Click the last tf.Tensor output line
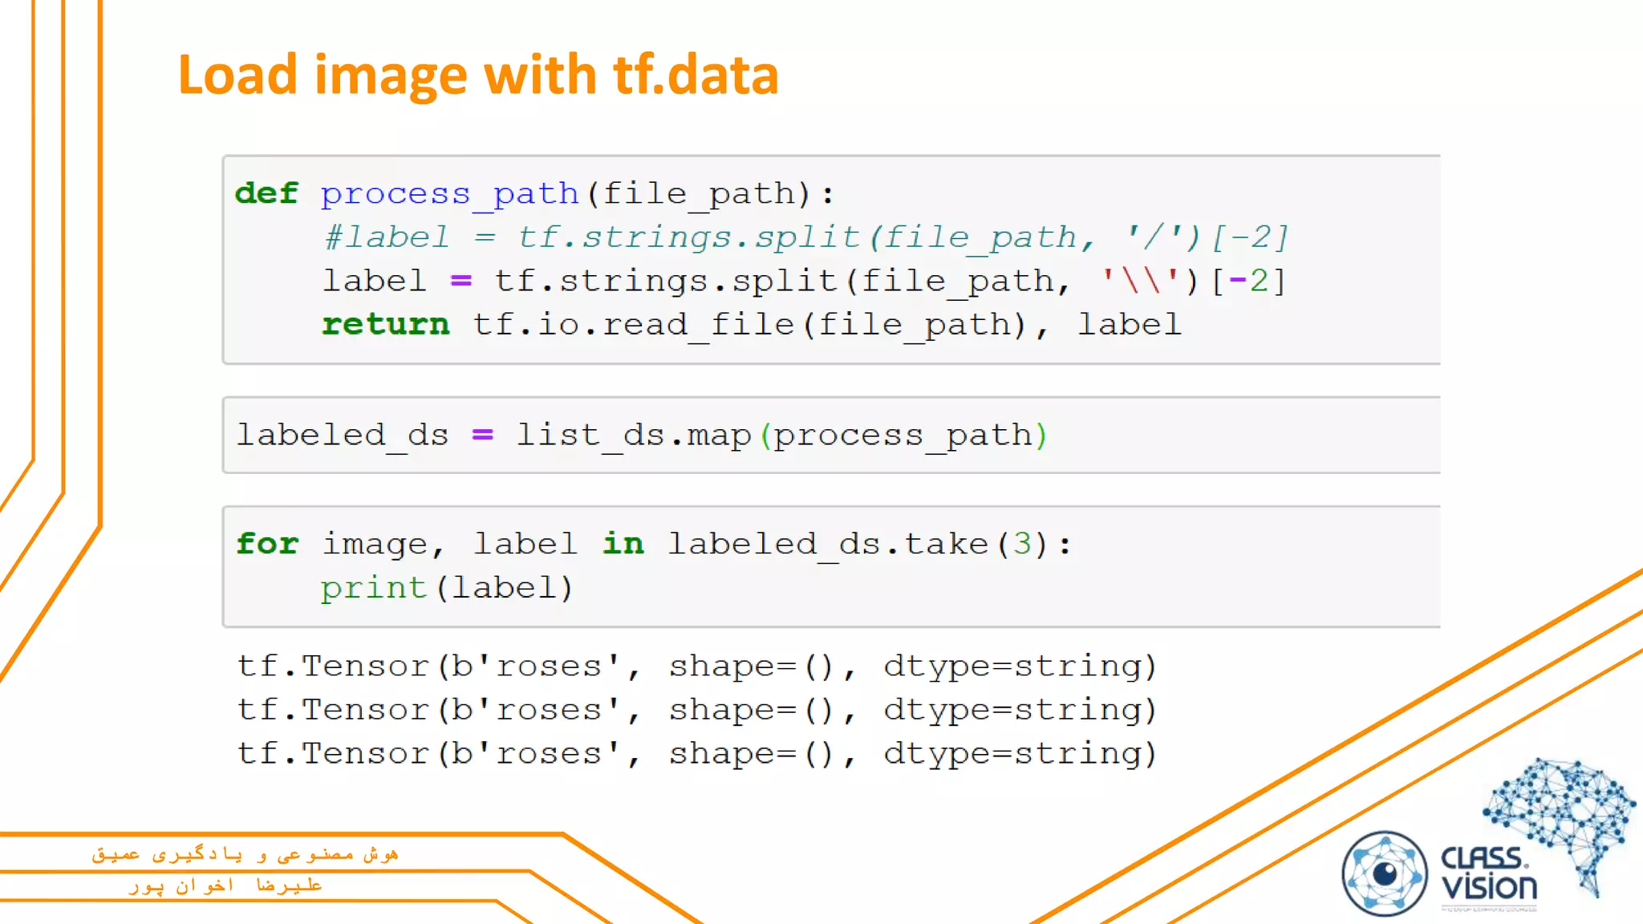The width and height of the screenshot is (1643, 924). click(696, 753)
